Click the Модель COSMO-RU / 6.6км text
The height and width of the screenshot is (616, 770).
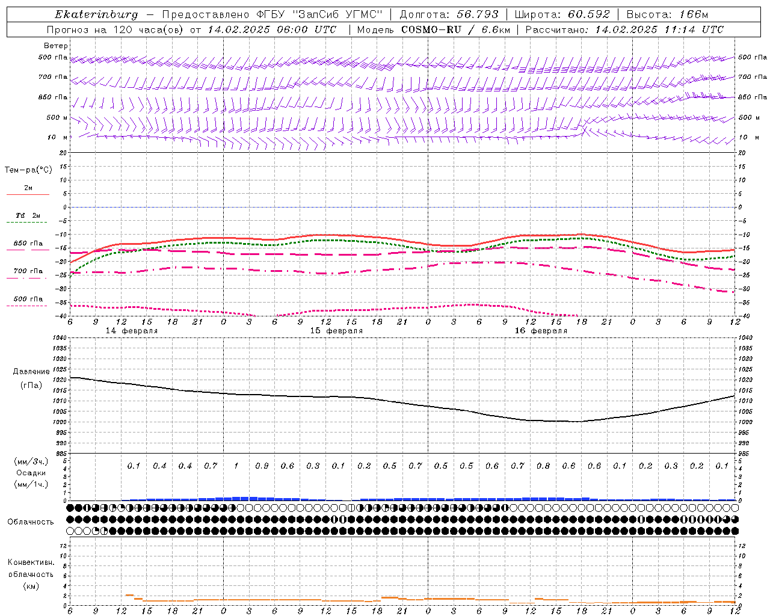433,29
